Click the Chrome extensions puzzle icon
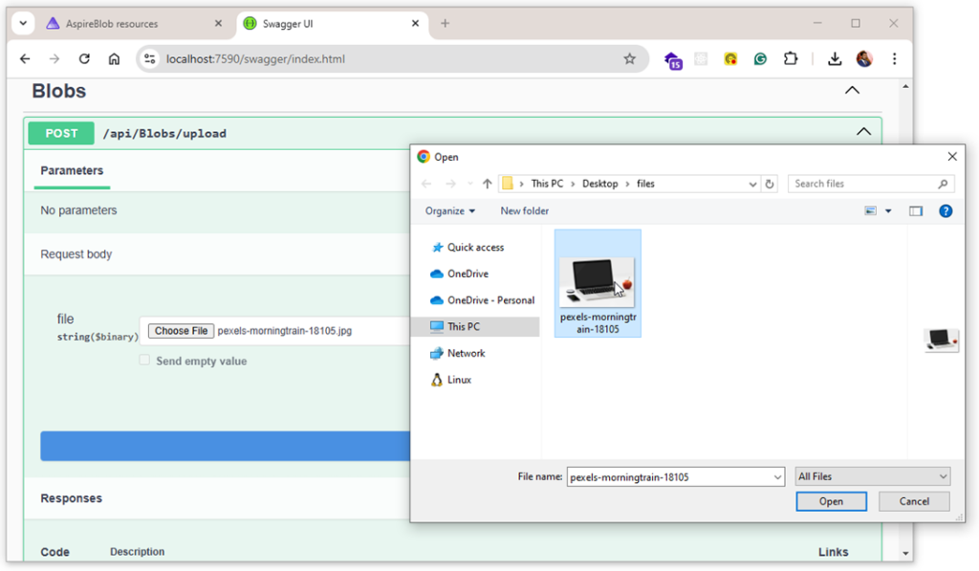Screen dimensions: 979x571 tap(790, 58)
